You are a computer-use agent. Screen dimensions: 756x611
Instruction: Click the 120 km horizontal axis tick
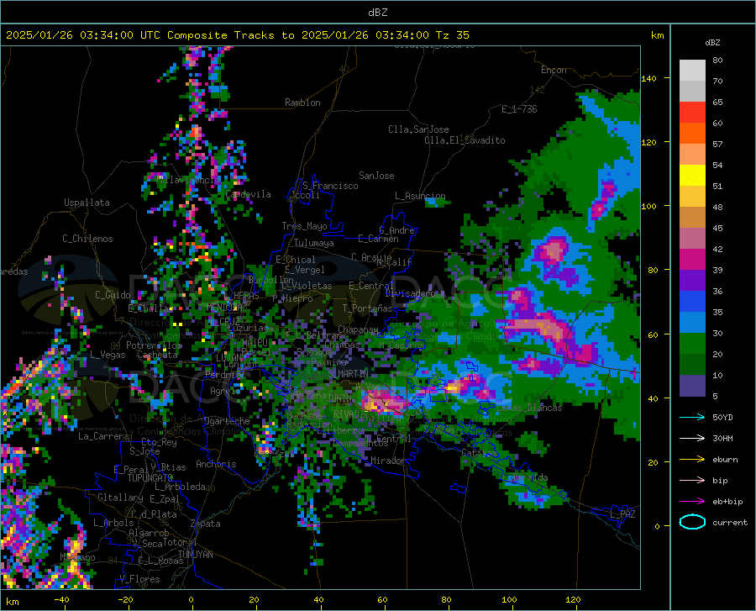point(573,600)
